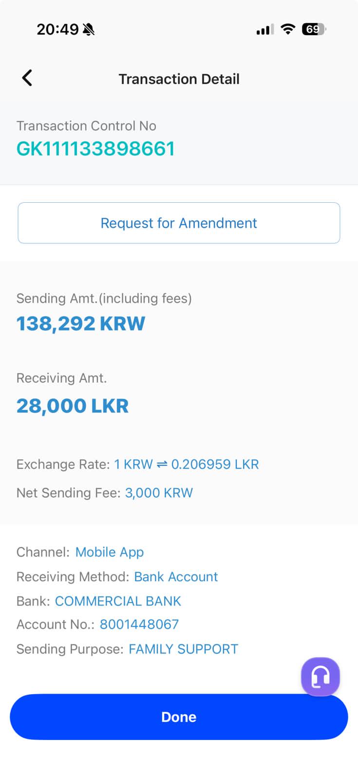The width and height of the screenshot is (358, 780).
Task: Open the customer support headset chat
Action: [320, 677]
